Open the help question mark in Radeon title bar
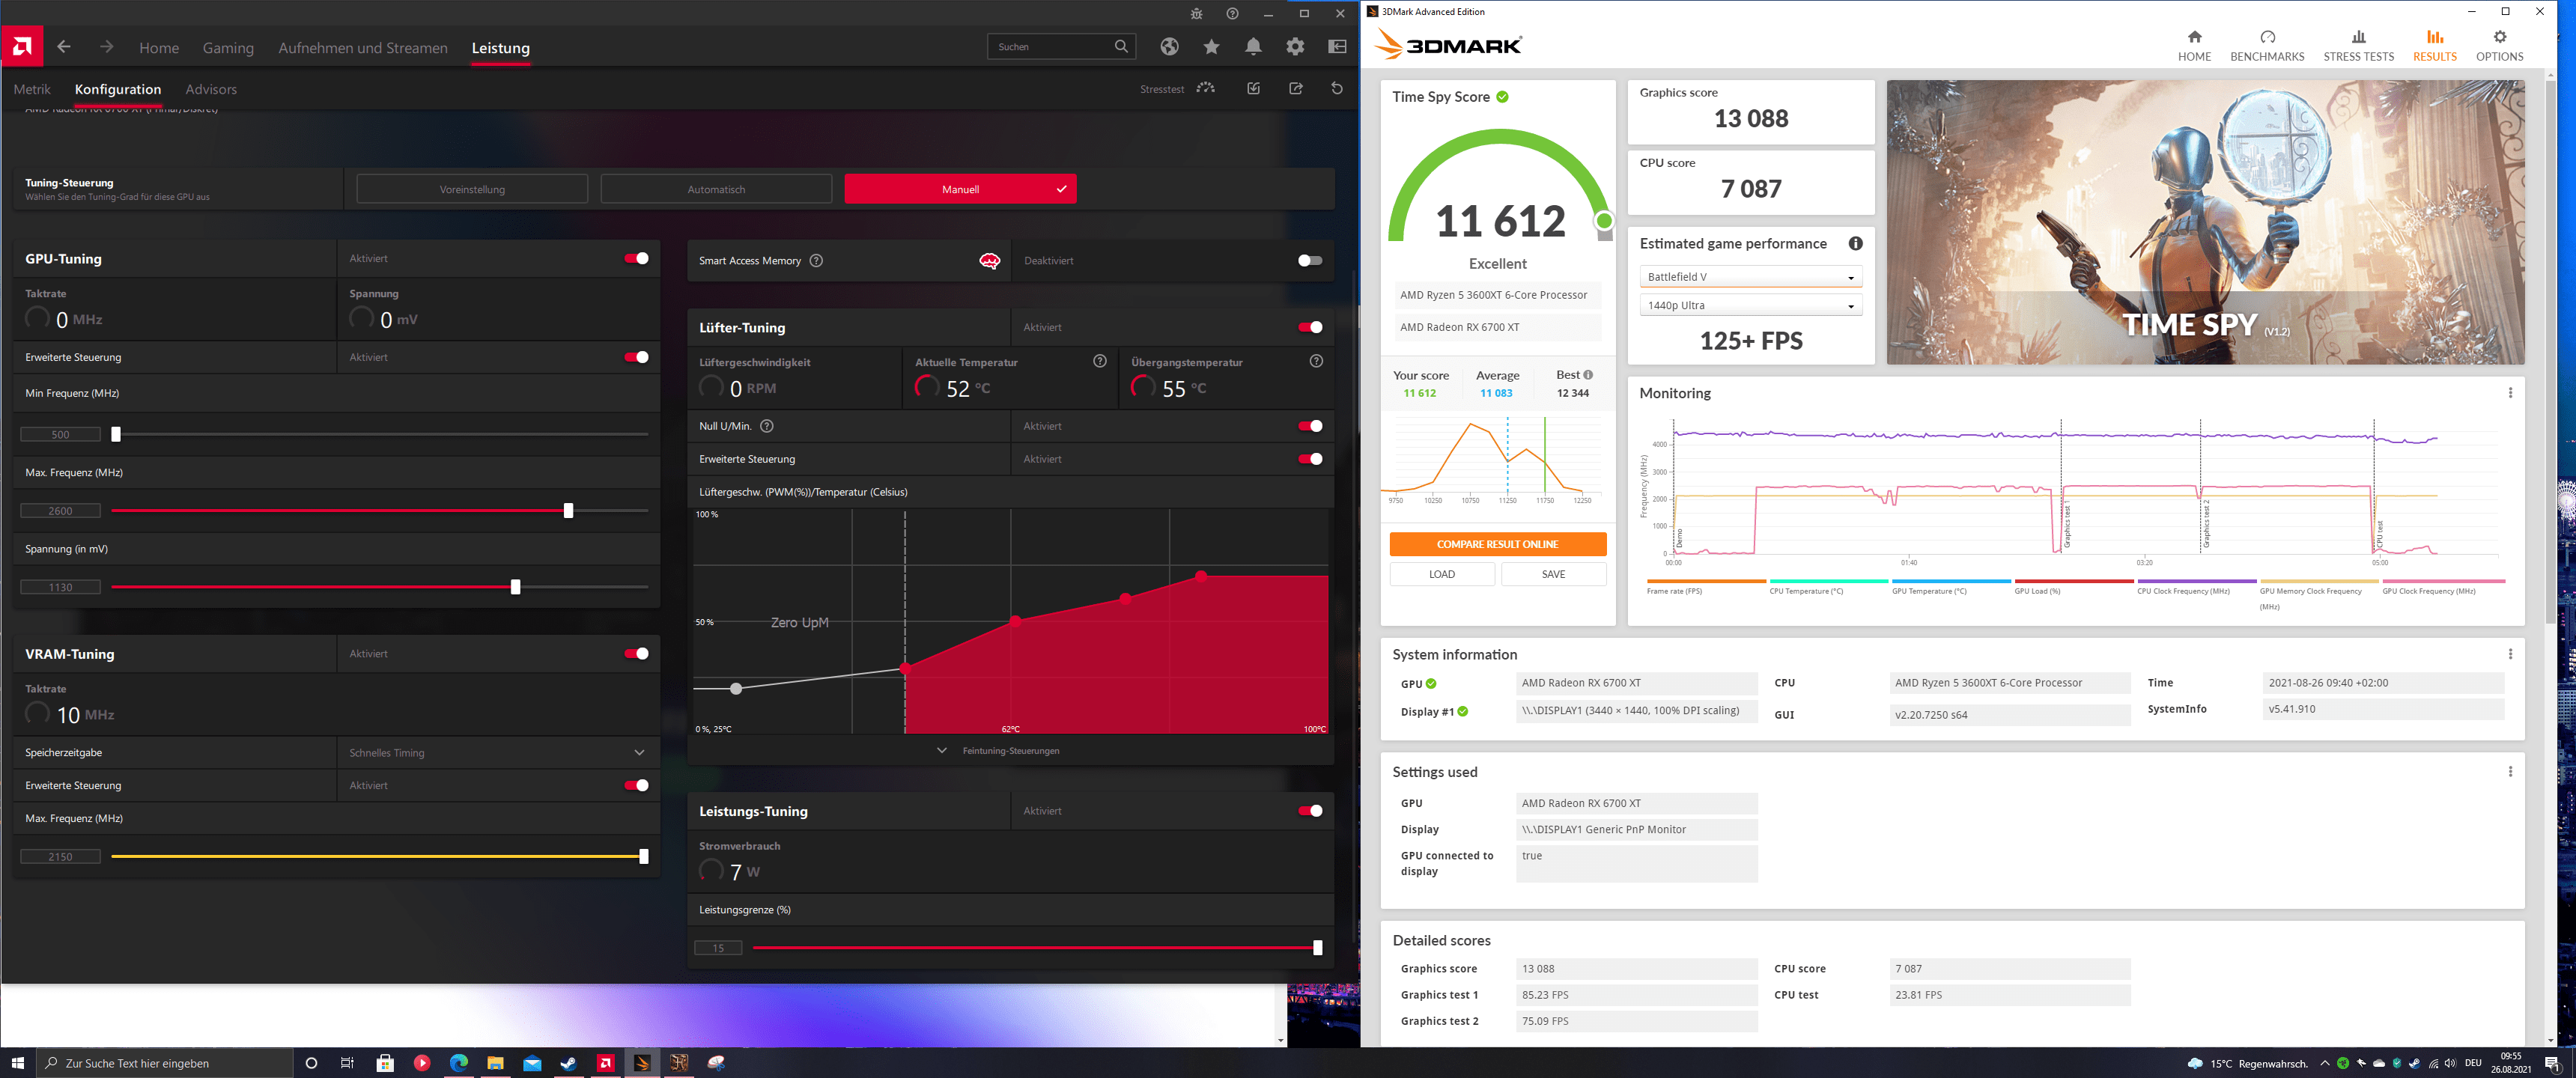Image resolution: width=2576 pixels, height=1078 pixels. pyautogui.click(x=1232, y=14)
